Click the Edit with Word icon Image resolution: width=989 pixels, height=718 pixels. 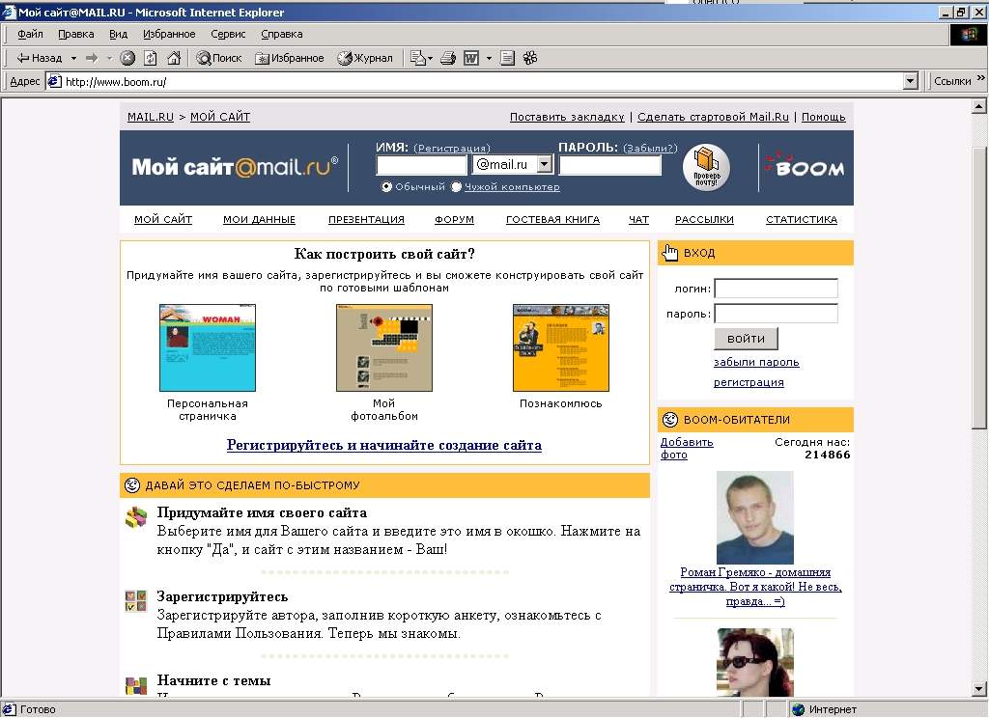[x=471, y=58]
